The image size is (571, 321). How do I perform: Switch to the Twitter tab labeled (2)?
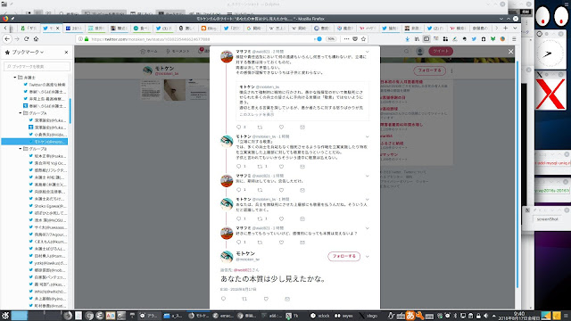pyautogui.click(x=434, y=28)
